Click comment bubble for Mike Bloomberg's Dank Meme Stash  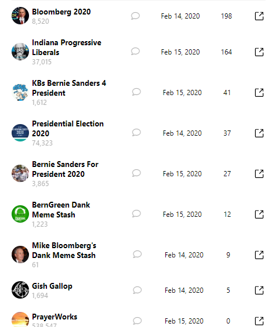[137, 254]
